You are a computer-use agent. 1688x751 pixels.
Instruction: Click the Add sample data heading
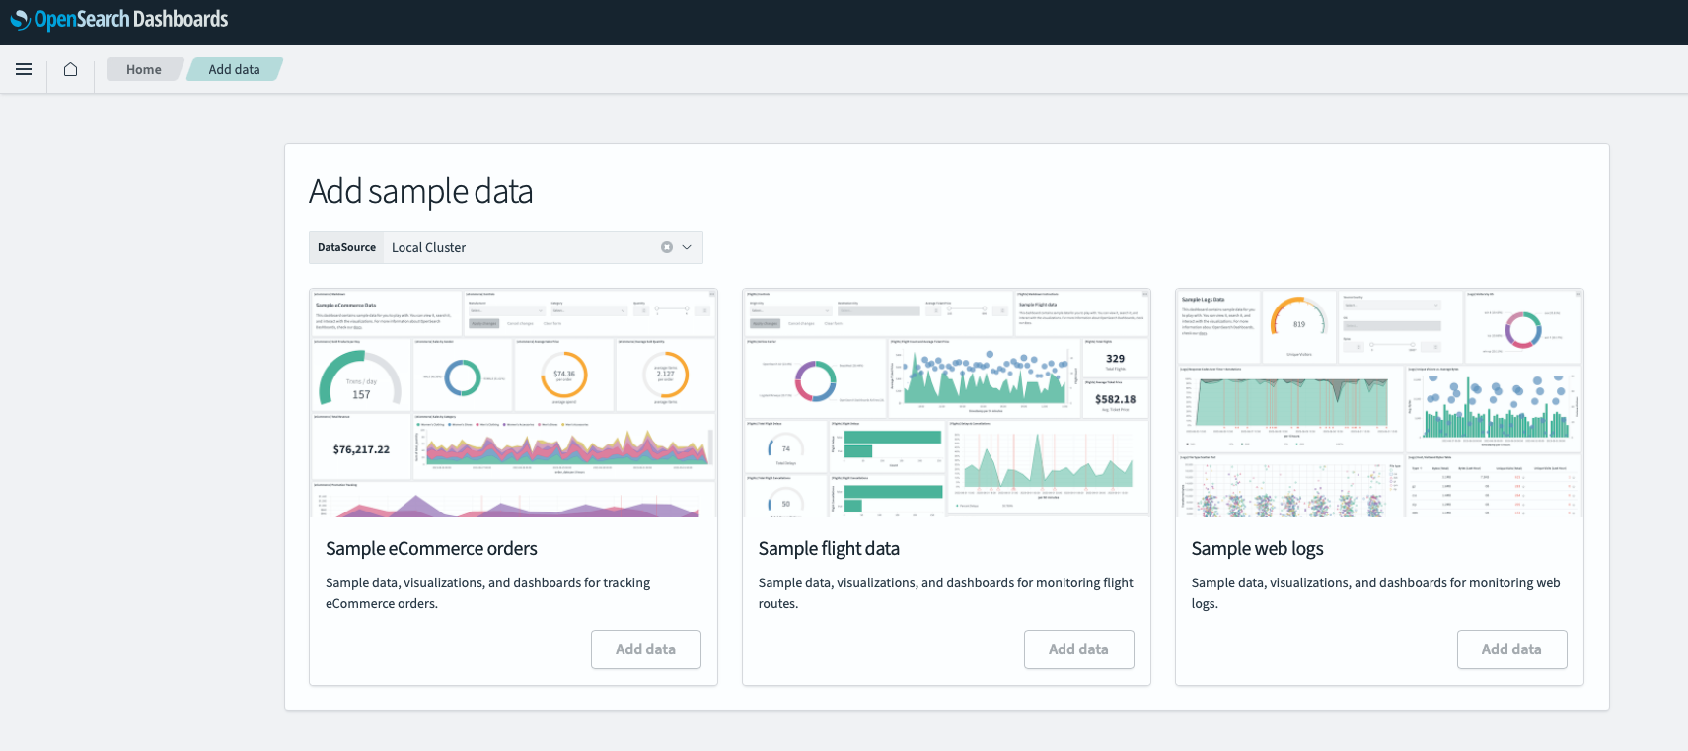pyautogui.click(x=421, y=191)
